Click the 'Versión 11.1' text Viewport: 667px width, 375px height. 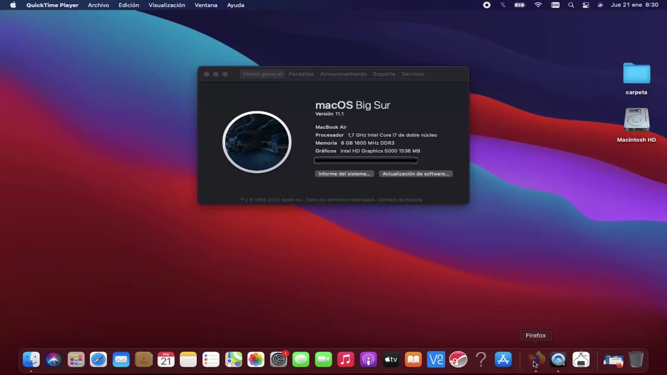(329, 114)
